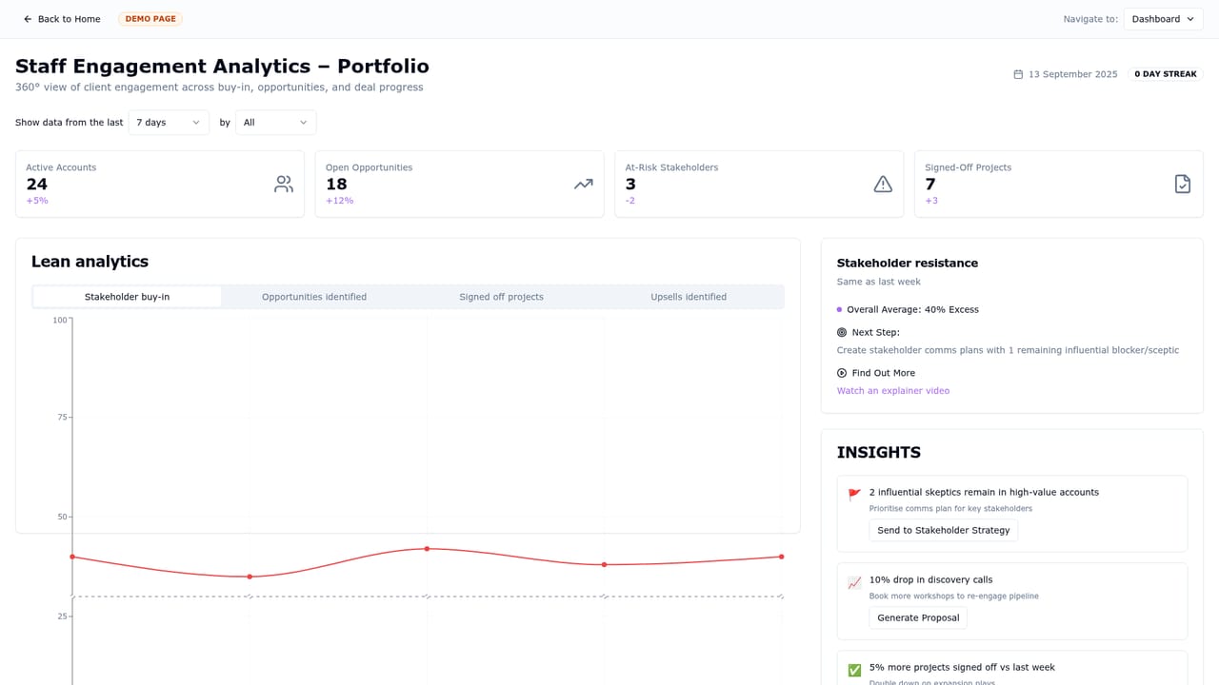Image resolution: width=1219 pixels, height=685 pixels.
Task: Click the At-Risk Stakeholders warning triangle icon
Action: [883, 184]
